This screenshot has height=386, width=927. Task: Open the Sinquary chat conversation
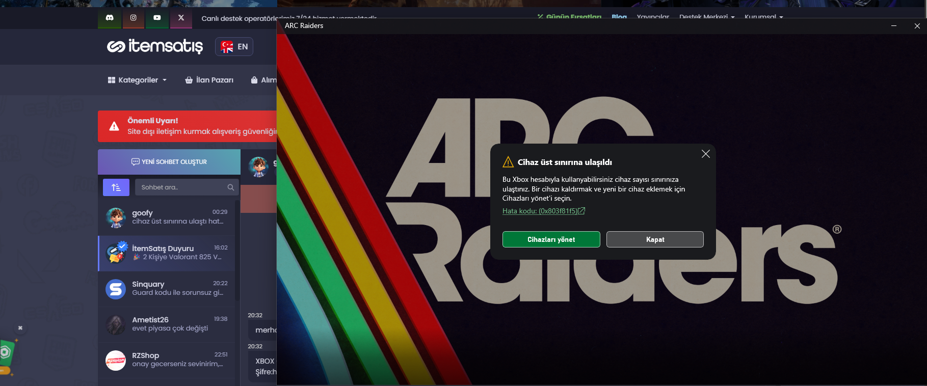pyautogui.click(x=167, y=289)
